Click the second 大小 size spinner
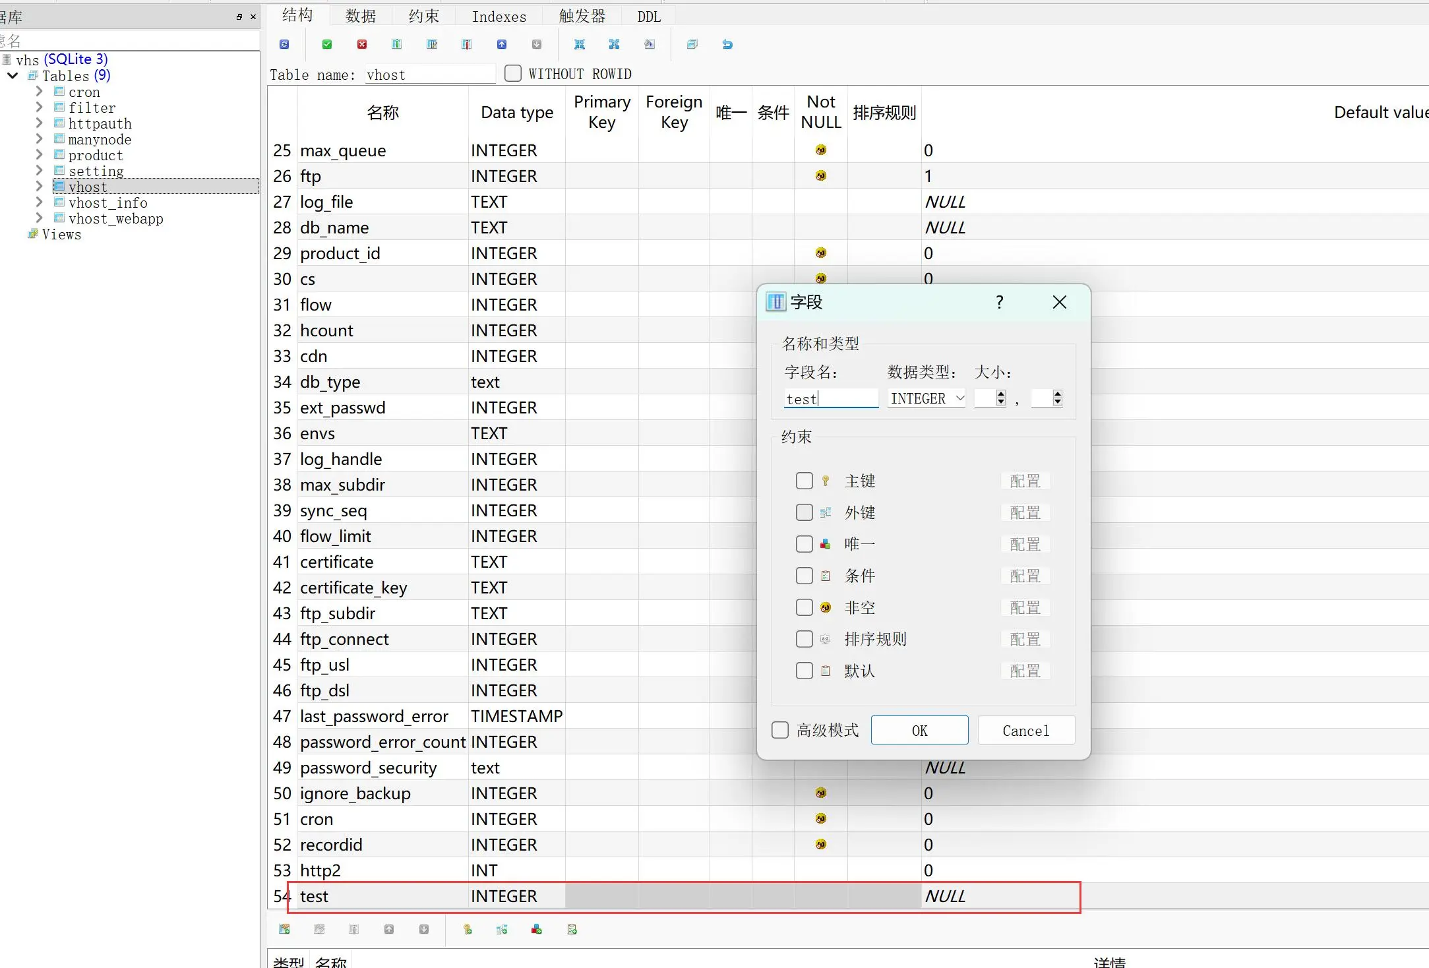Image resolution: width=1429 pixels, height=968 pixels. pos(1047,398)
